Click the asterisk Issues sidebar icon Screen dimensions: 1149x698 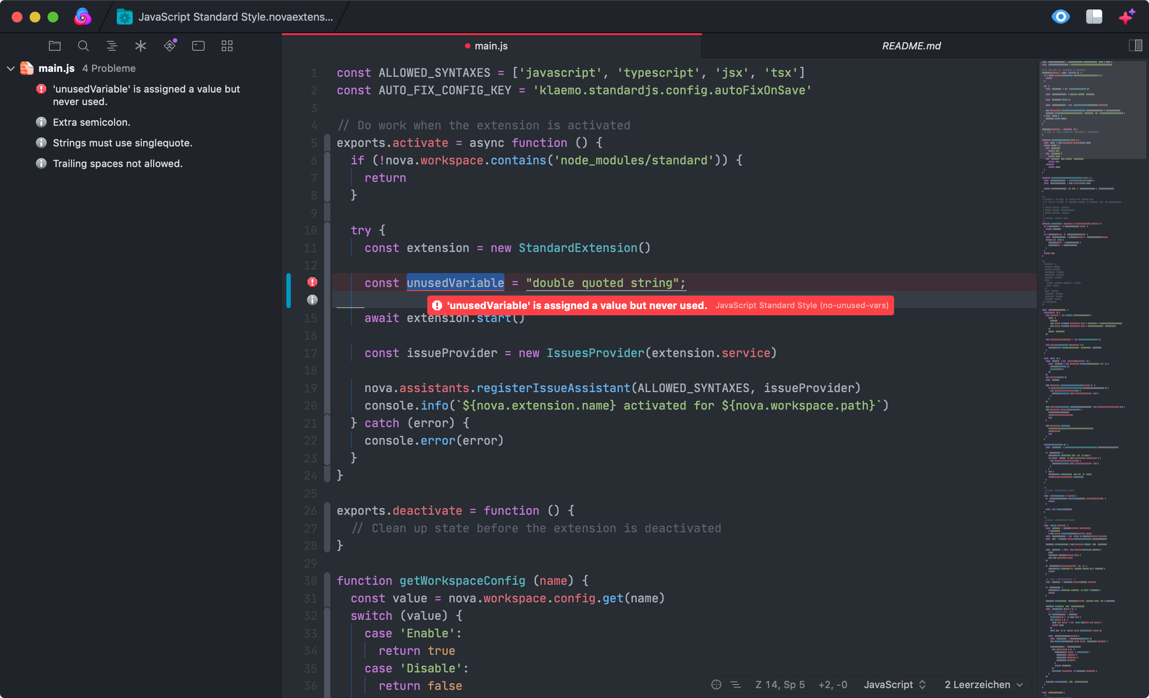point(140,46)
